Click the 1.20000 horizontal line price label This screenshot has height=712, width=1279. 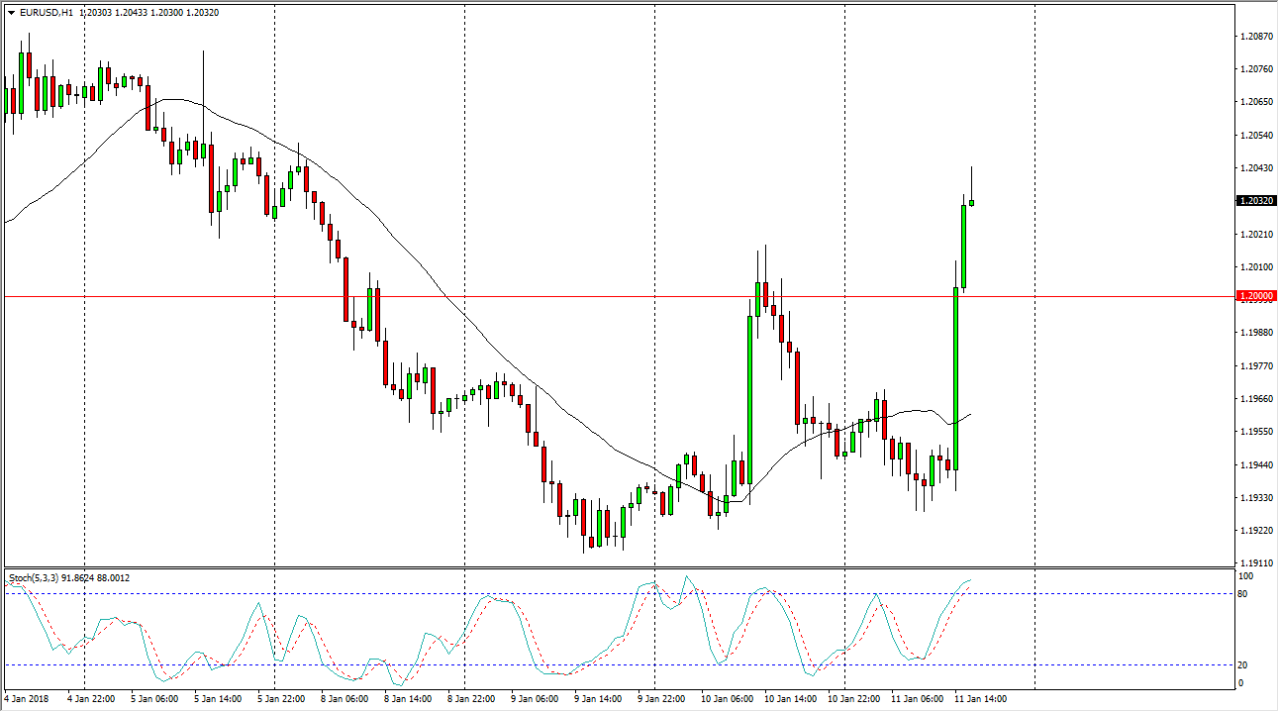click(x=1256, y=296)
